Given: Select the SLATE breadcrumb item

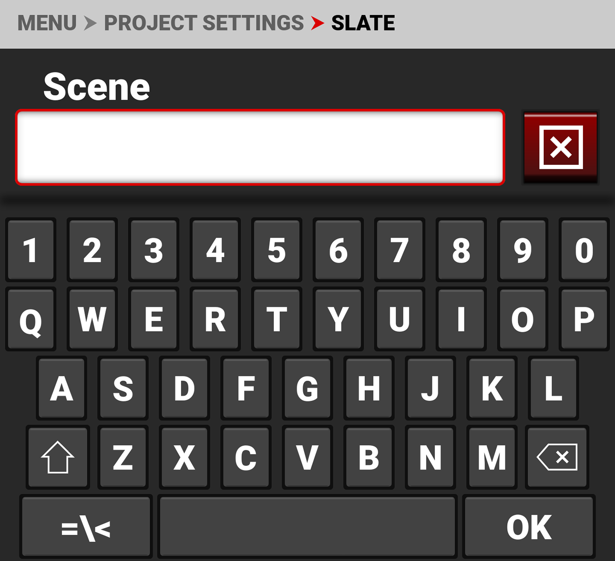Looking at the screenshot, I should (x=363, y=23).
